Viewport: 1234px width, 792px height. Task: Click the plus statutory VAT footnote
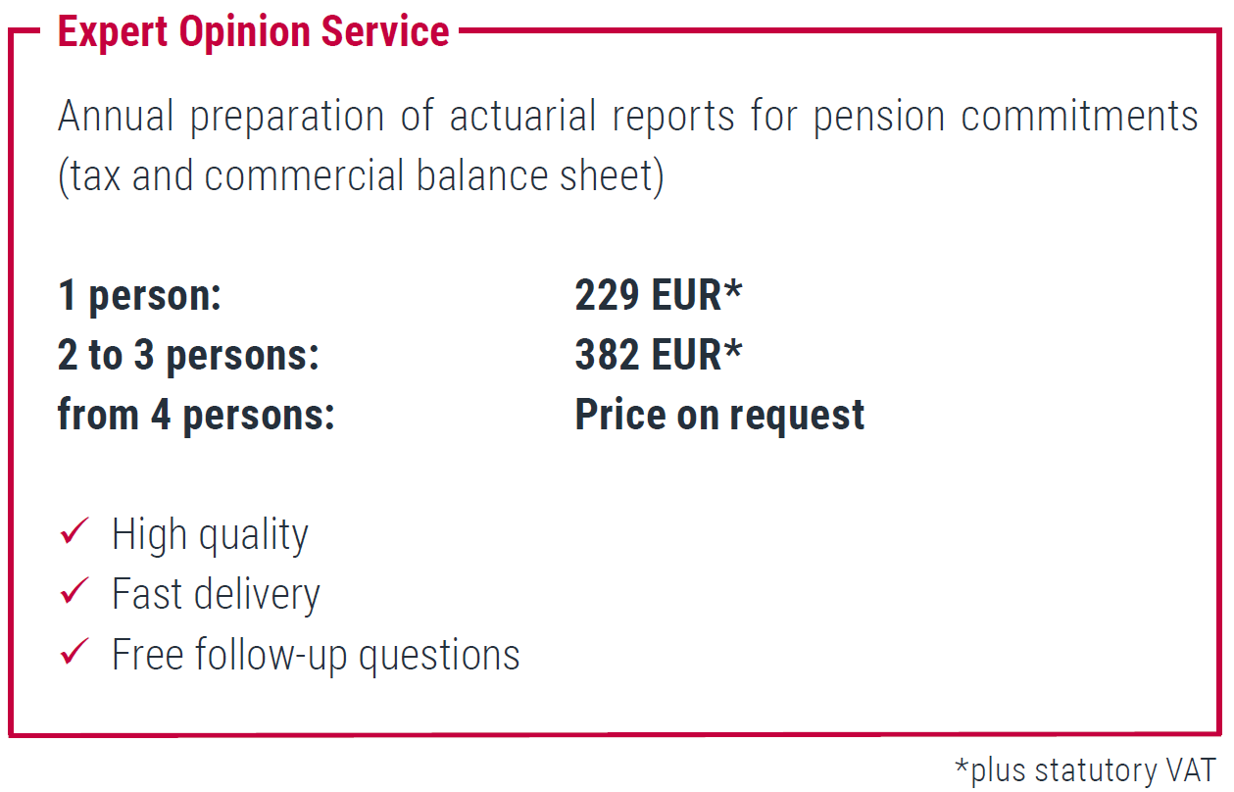(x=1085, y=769)
